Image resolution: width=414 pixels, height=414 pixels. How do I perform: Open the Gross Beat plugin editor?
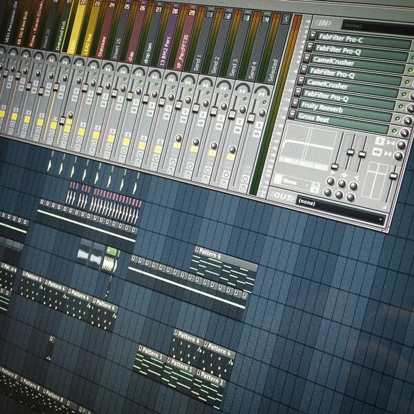point(343,122)
